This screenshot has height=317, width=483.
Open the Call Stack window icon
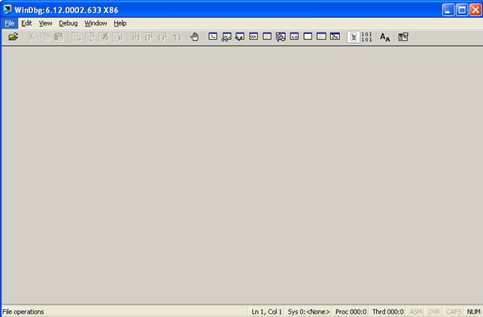click(281, 36)
